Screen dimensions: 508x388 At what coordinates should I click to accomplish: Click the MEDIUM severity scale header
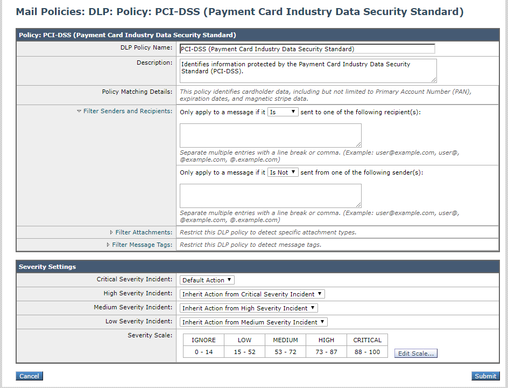pyautogui.click(x=285, y=340)
